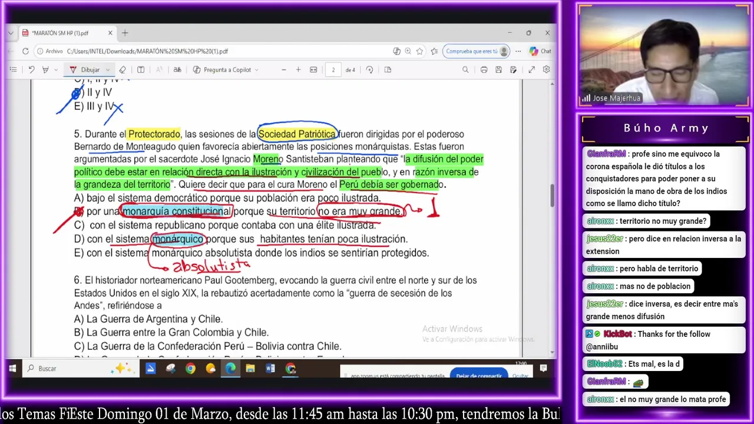Click option E) con el sistema monárquico absolutista
Image resolution: width=754 pixels, height=424 pixels.
pos(252,253)
